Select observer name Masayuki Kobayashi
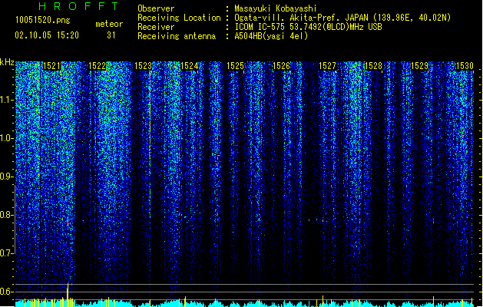This screenshot has width=483, height=307. (276, 8)
